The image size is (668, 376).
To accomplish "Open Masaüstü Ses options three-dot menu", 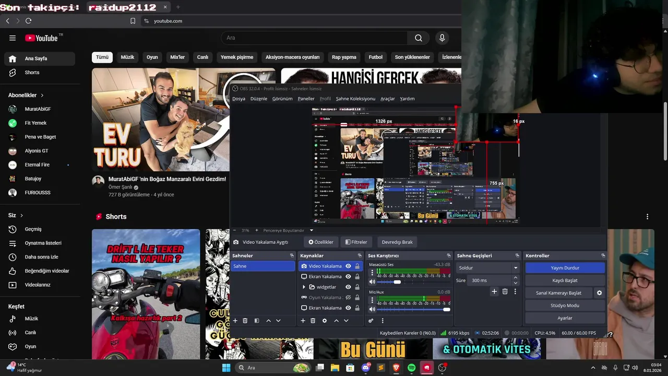I will [372, 272].
